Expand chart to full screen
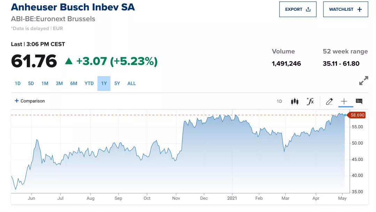 (x=363, y=81)
